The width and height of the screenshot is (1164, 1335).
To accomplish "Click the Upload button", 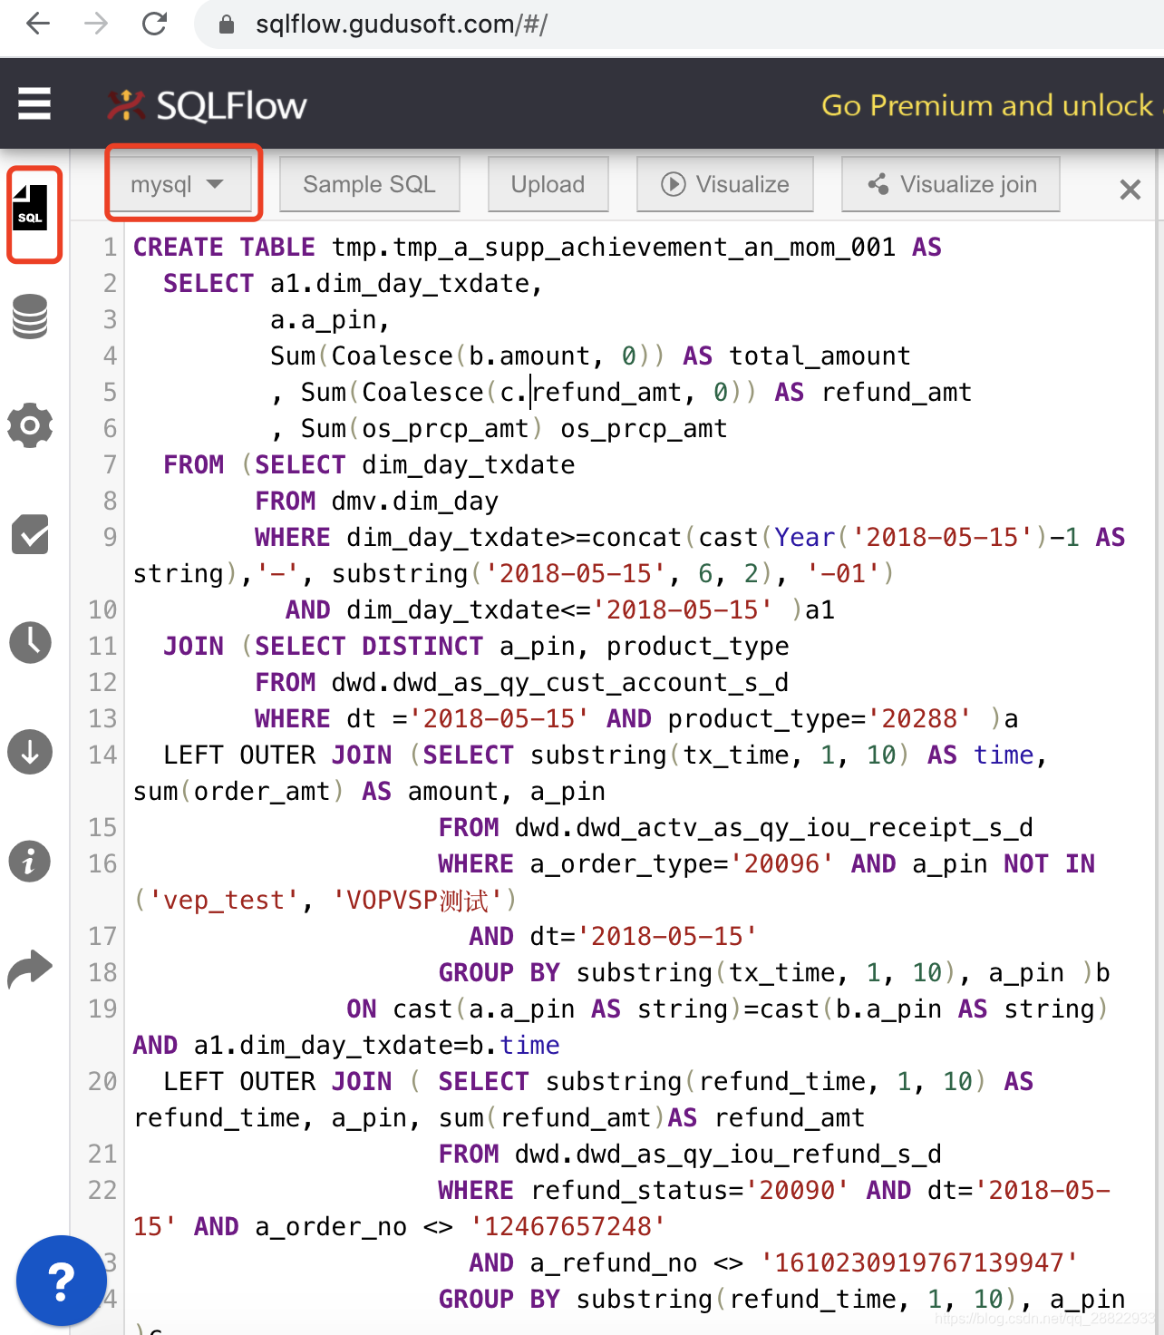I will 548,184.
